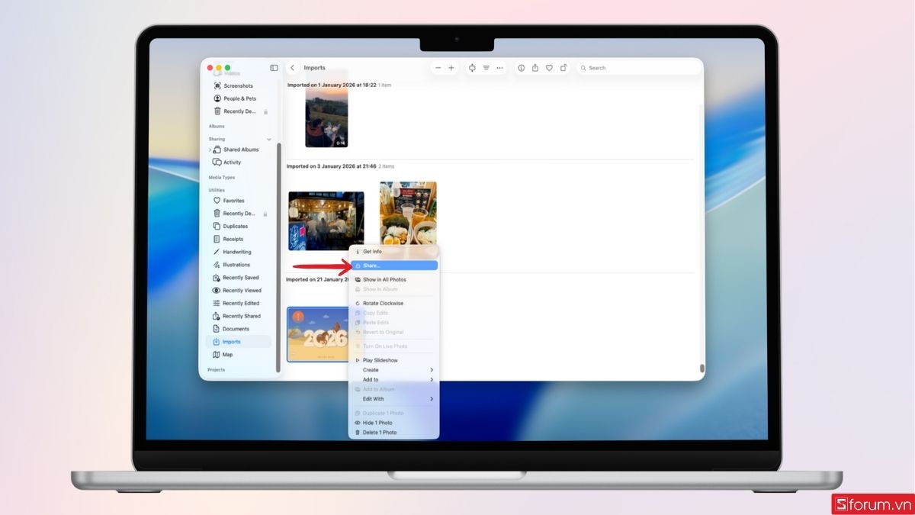Expand the Shared Albums disclosure arrow
Image resolution: width=915 pixels, height=515 pixels.
pos(210,150)
